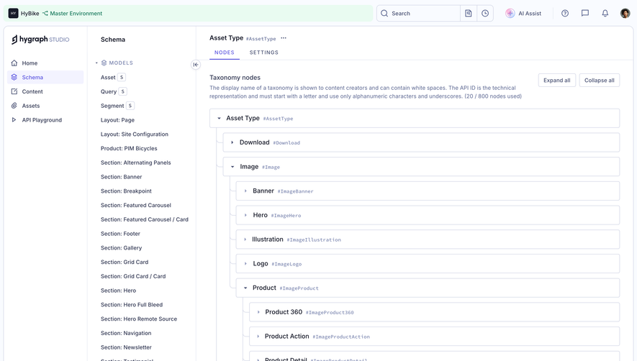Open the Asset Type more options menu

pos(284,38)
